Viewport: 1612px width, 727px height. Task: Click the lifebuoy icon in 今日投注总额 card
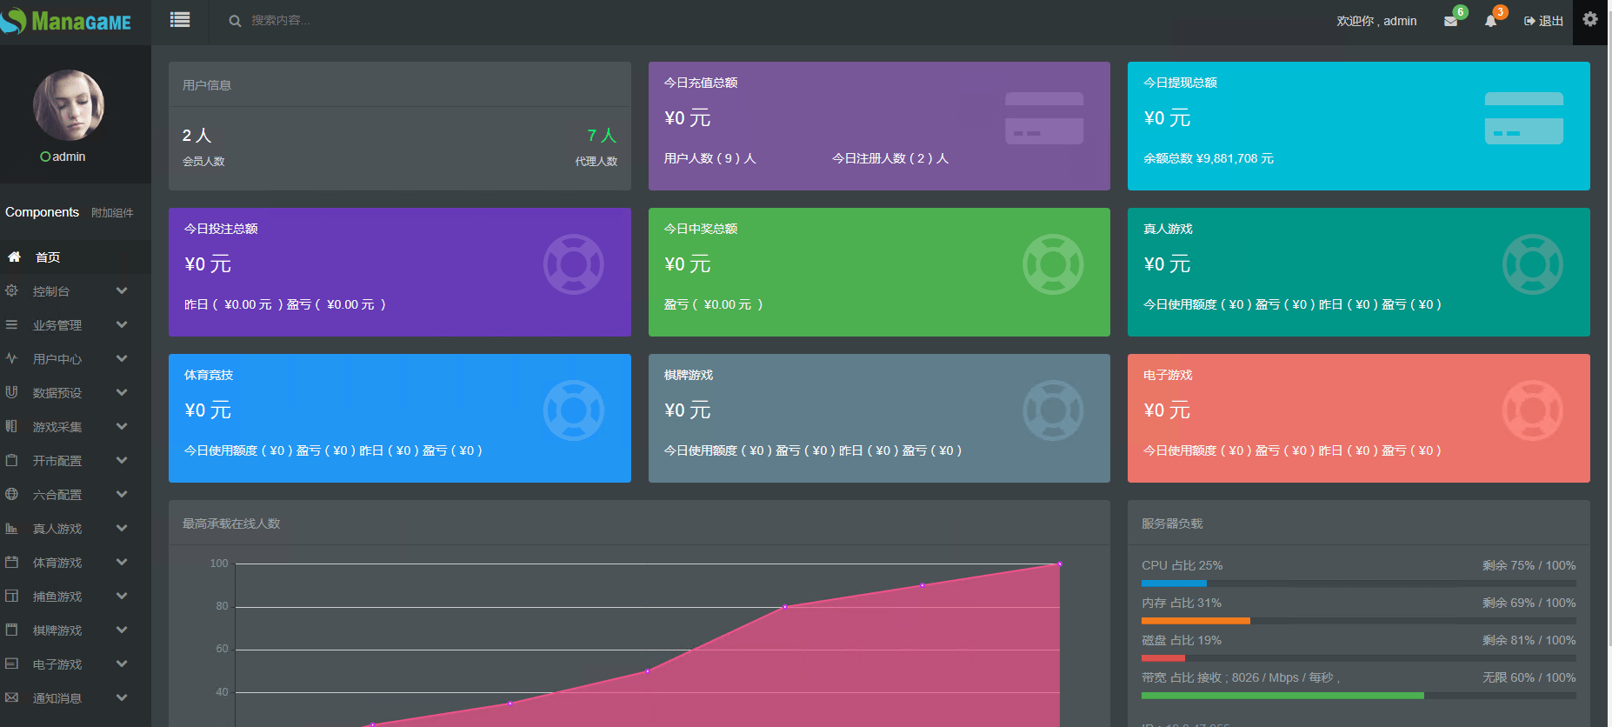[x=573, y=264]
